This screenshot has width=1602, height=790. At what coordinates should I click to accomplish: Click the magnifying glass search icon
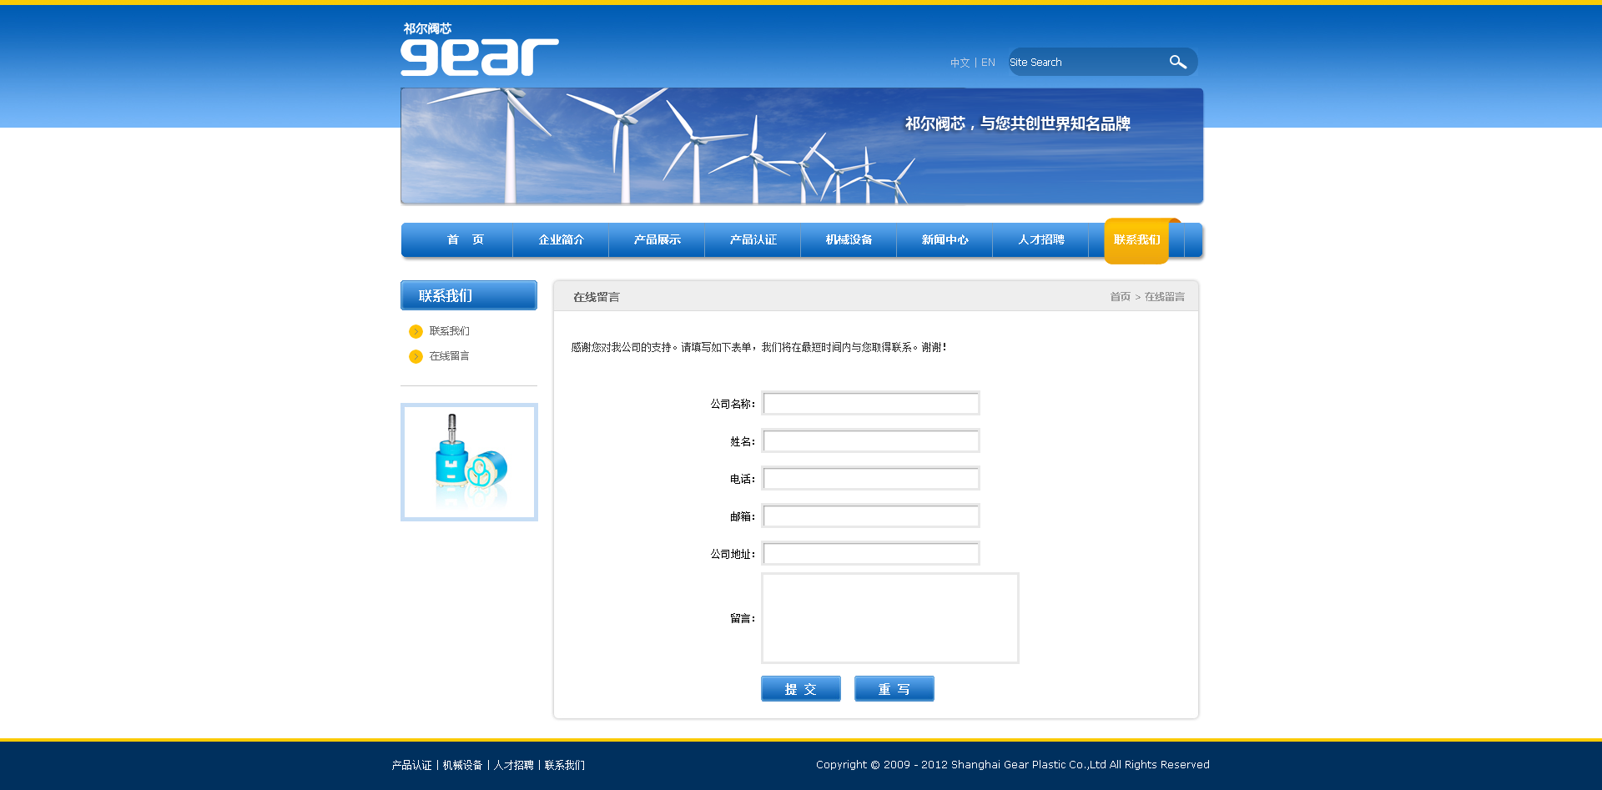[x=1177, y=62]
